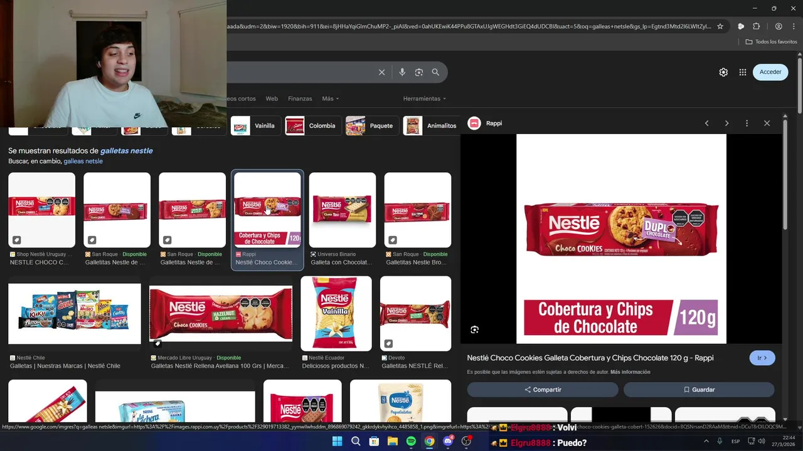Image resolution: width=803 pixels, height=451 pixels.
Task: Switch to the Web results tab
Action: click(x=272, y=98)
